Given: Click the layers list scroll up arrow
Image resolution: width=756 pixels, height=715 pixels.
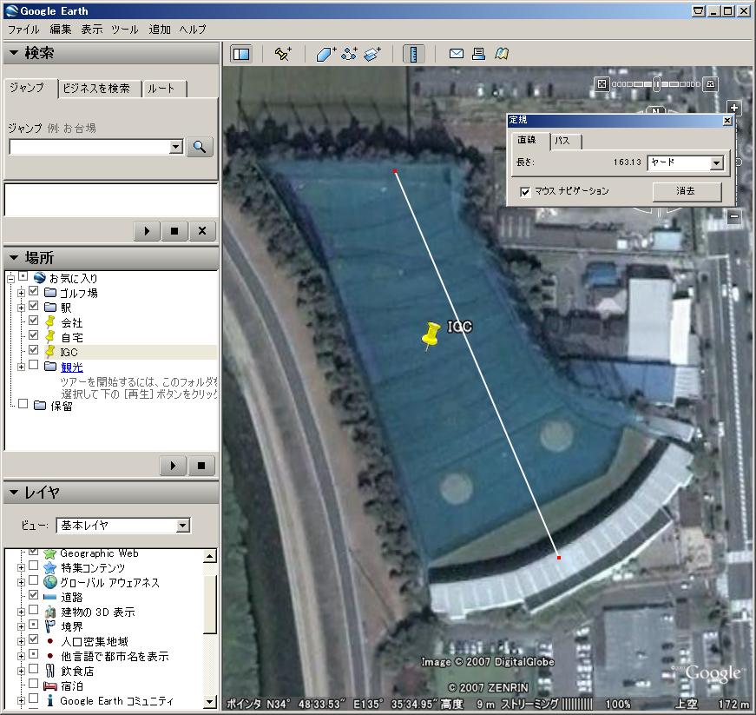Looking at the screenshot, I should point(210,556).
